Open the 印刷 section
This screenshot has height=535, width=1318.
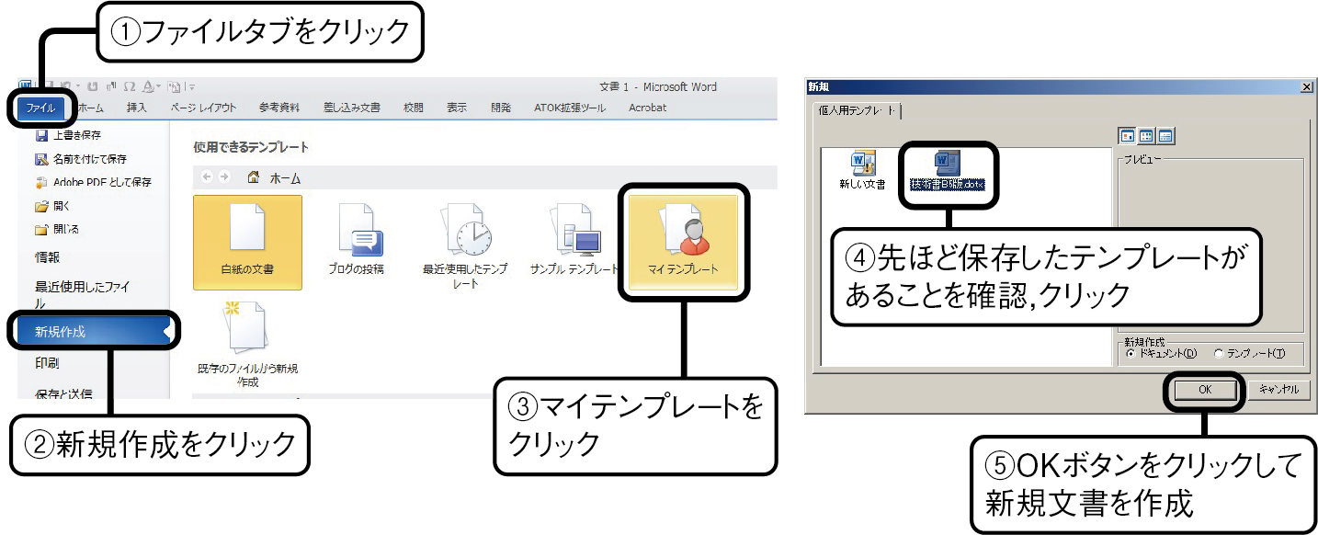(x=48, y=363)
